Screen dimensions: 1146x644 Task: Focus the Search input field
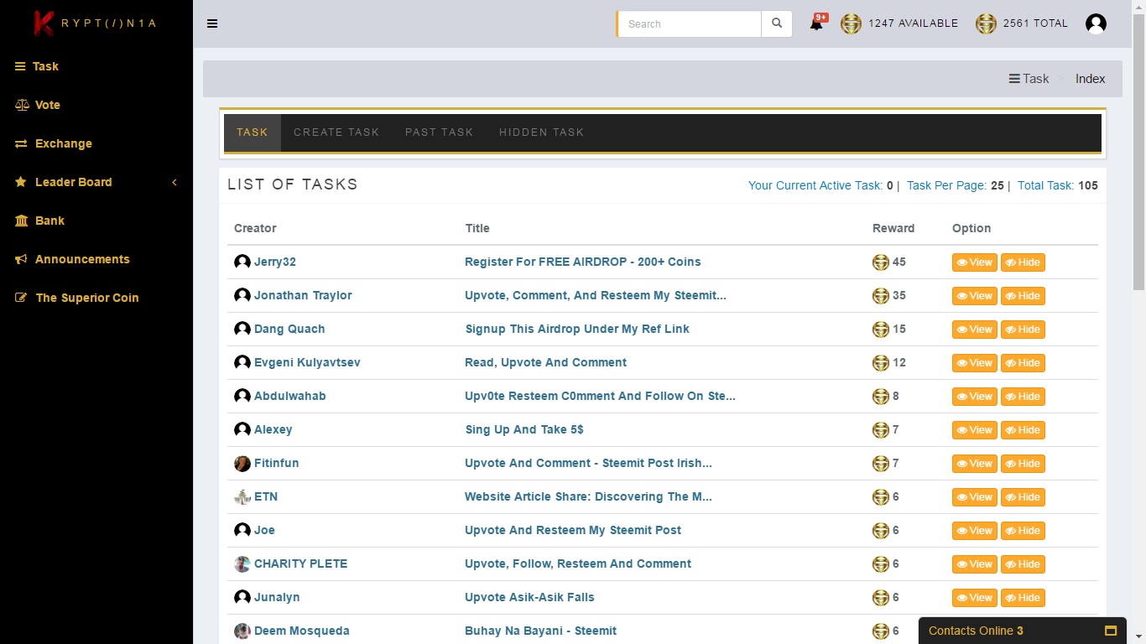[x=690, y=23]
